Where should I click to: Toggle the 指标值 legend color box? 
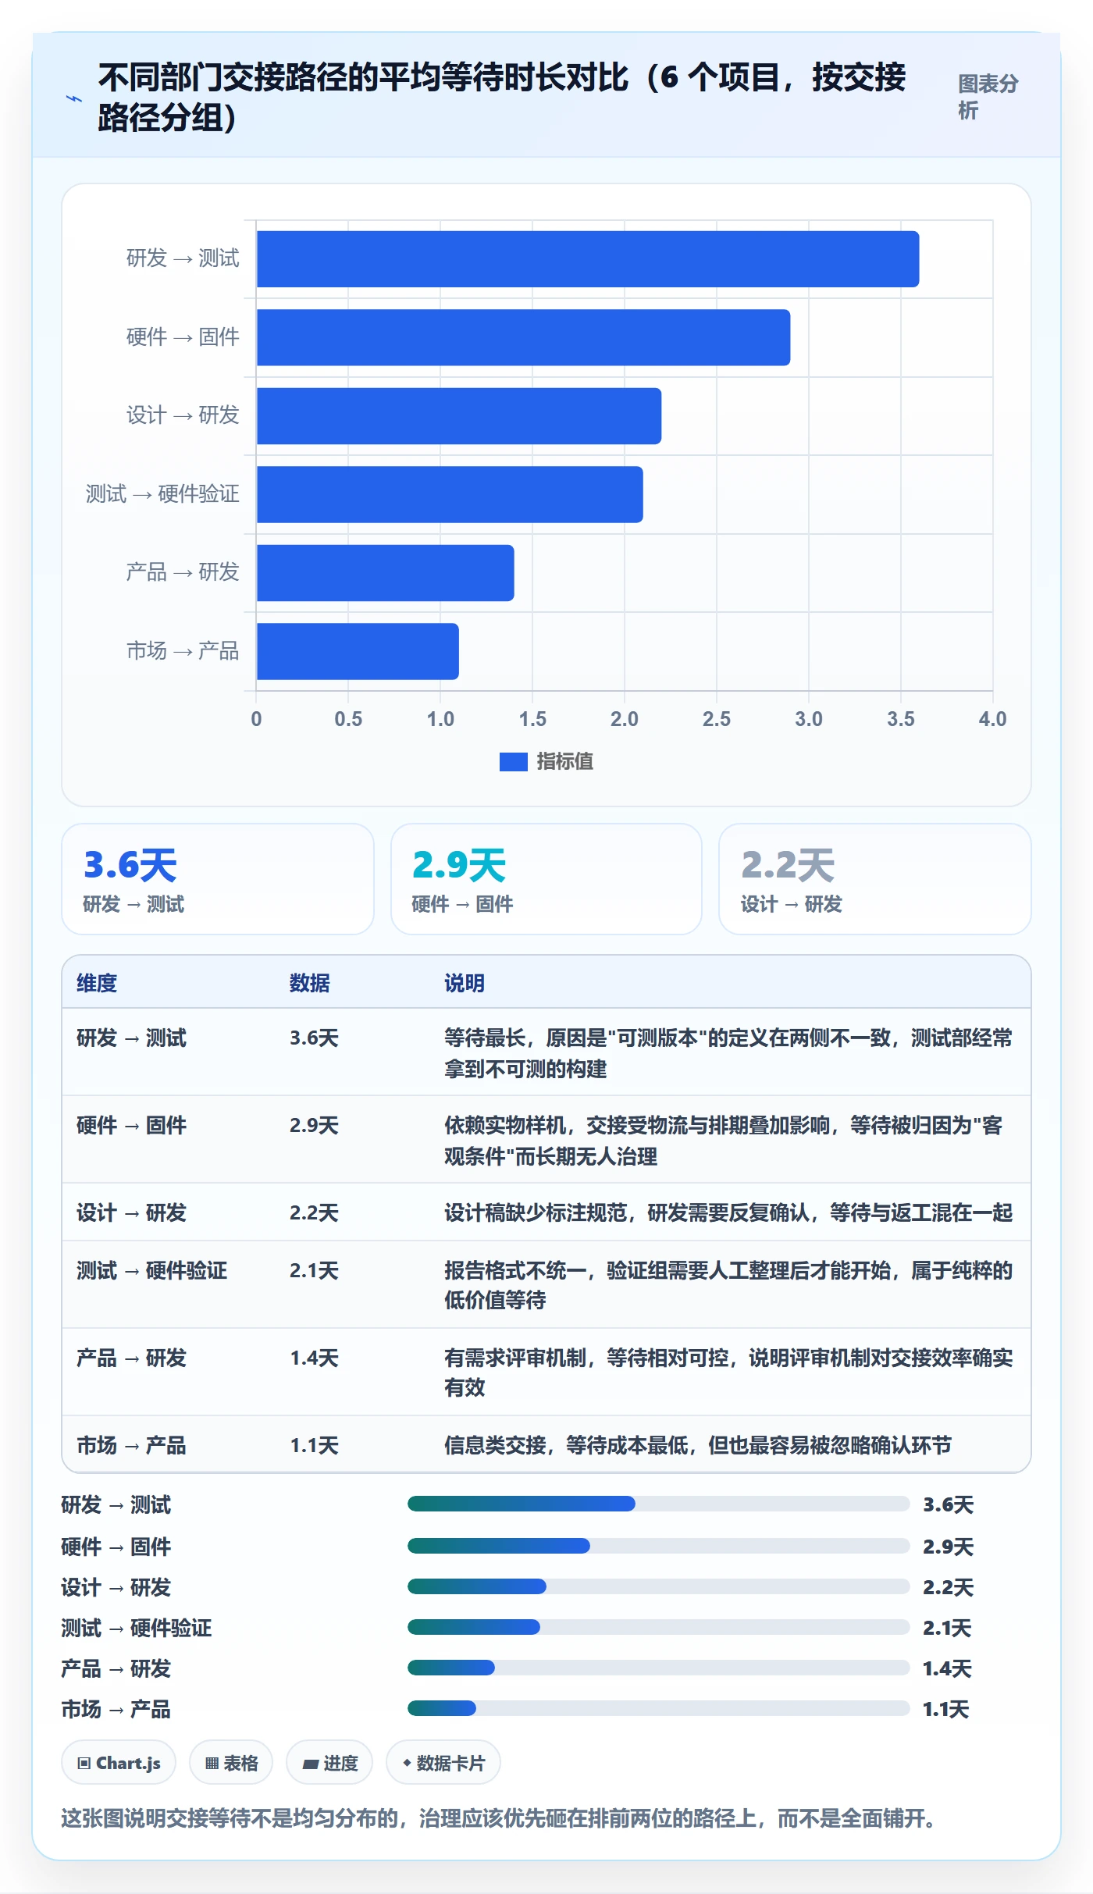point(513,762)
